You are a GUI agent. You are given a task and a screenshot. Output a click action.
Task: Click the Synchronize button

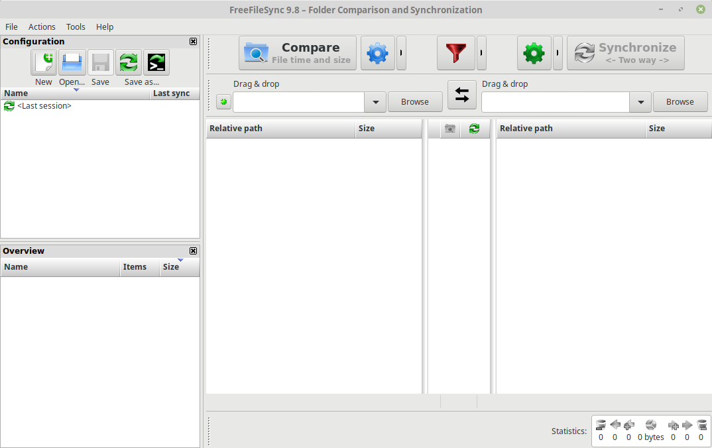(626, 53)
